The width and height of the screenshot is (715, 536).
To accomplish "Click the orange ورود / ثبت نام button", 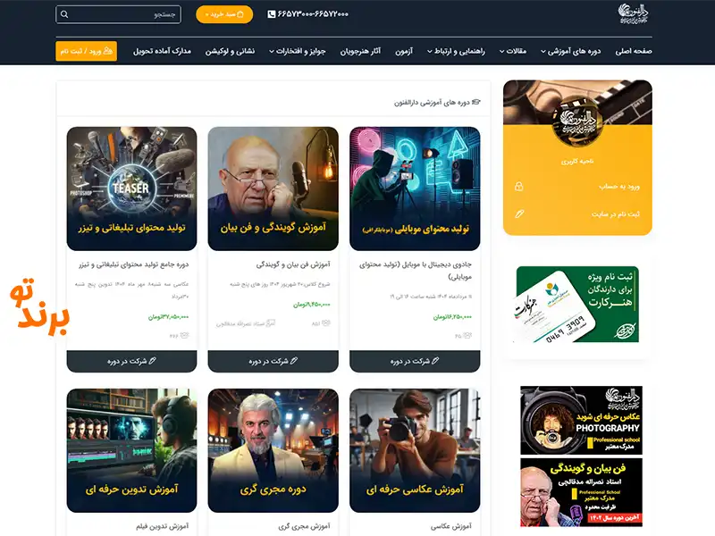I will coord(86,51).
